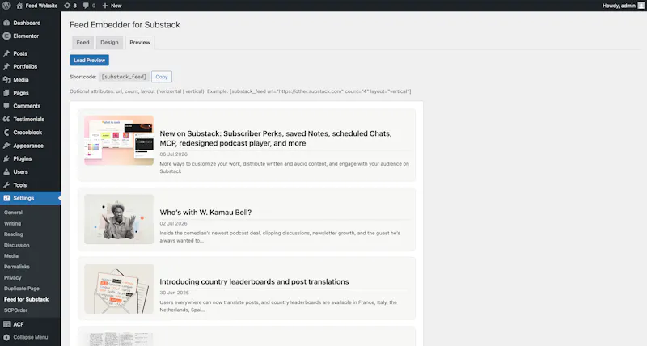Click the Settings sliders icon
This screenshot has width=647, height=346.
(6, 198)
